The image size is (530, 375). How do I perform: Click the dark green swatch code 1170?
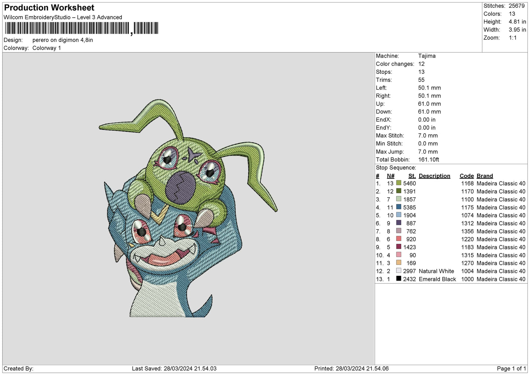click(398, 191)
